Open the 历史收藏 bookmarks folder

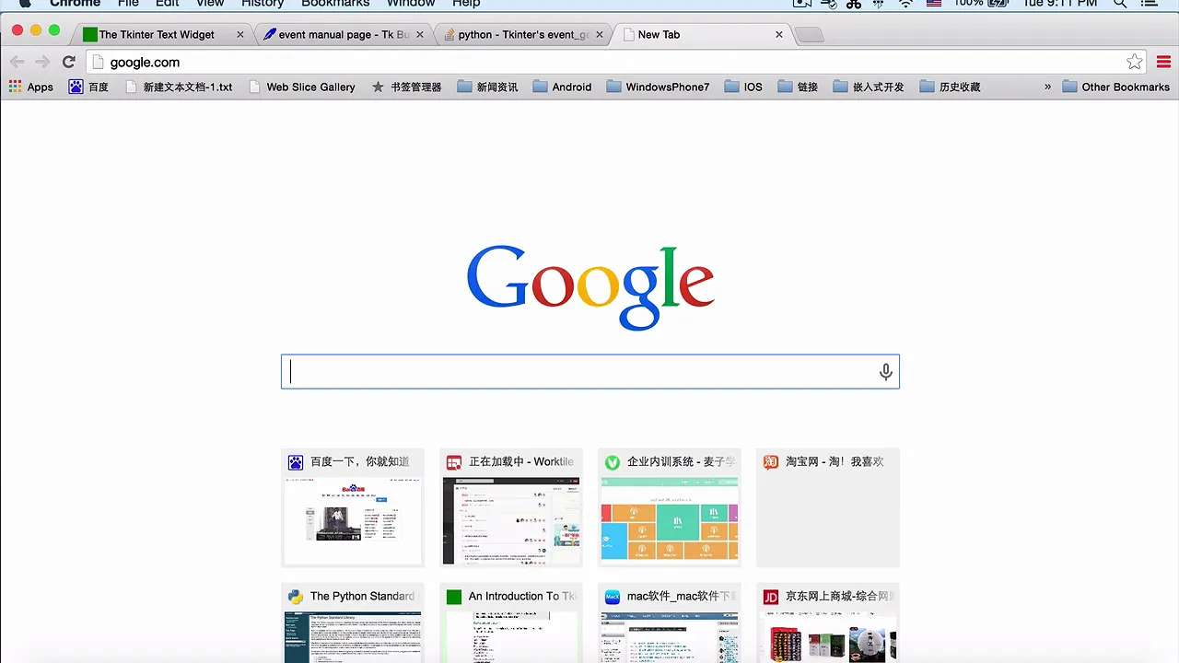pyautogui.click(x=950, y=87)
